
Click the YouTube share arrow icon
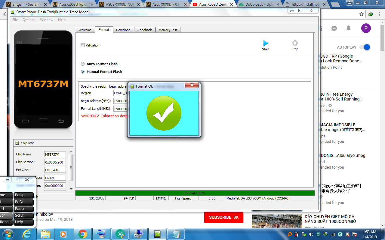click(334, 28)
